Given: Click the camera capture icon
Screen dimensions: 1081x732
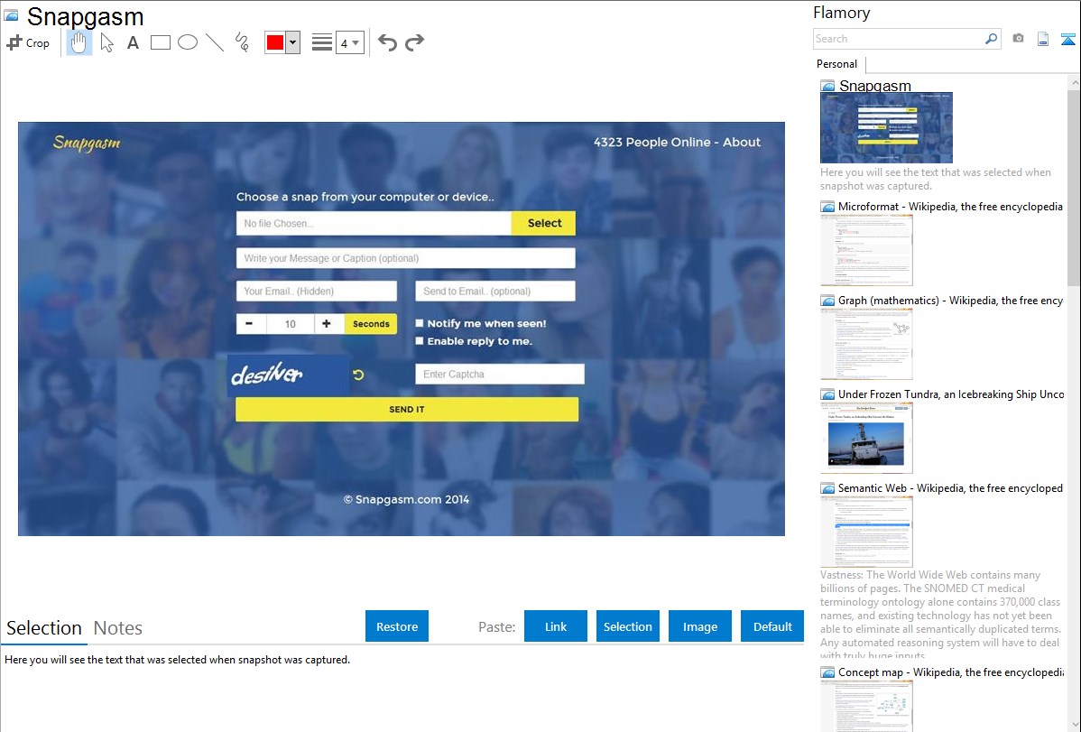Looking at the screenshot, I should pyautogui.click(x=1018, y=39).
